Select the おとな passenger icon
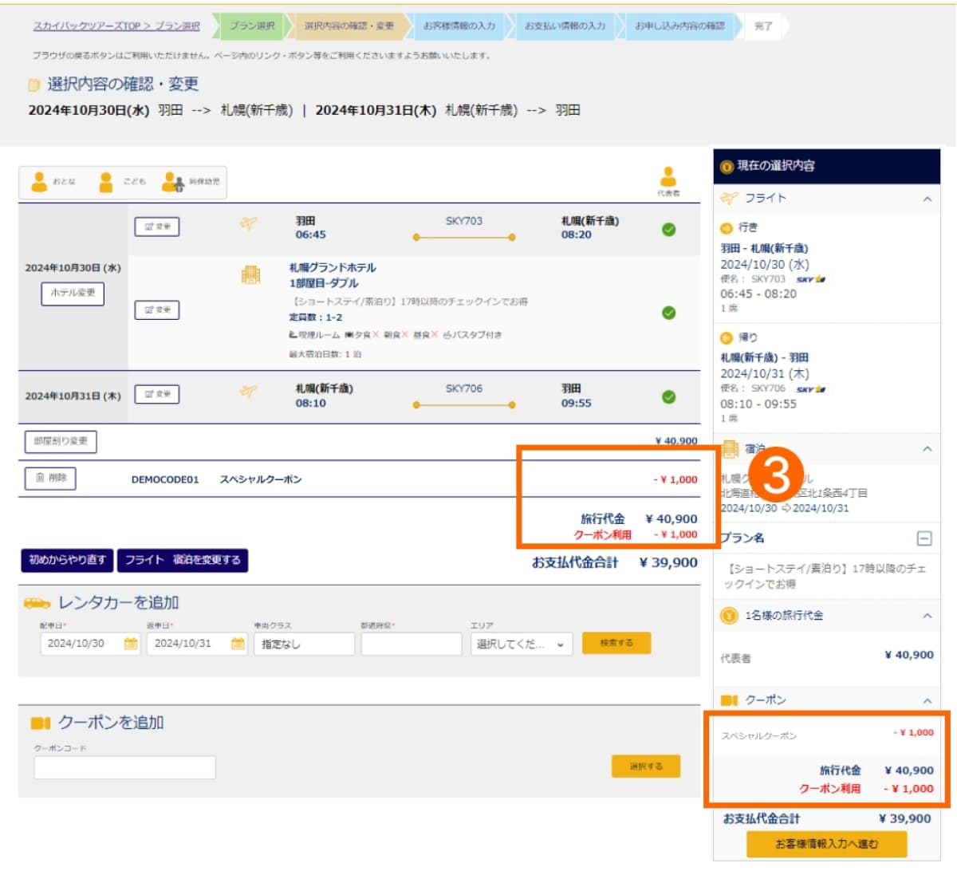This screenshot has height=875, width=957. [37, 180]
